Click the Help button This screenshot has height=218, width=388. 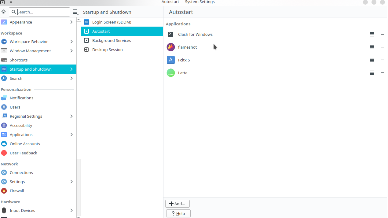(178, 213)
